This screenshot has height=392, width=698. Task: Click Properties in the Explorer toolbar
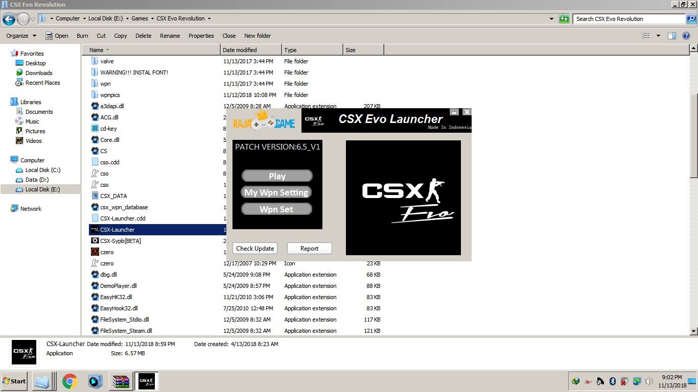(x=201, y=36)
